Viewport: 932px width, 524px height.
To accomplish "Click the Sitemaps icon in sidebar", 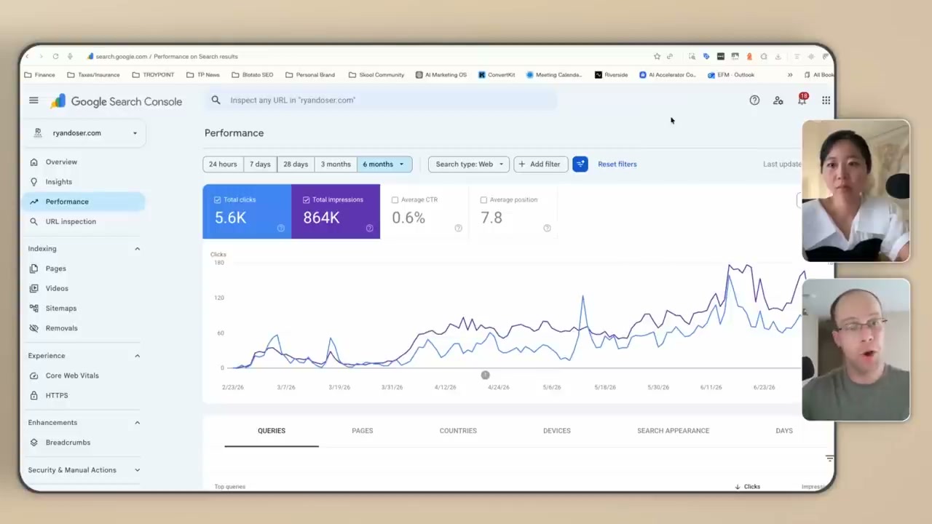I will tap(33, 308).
